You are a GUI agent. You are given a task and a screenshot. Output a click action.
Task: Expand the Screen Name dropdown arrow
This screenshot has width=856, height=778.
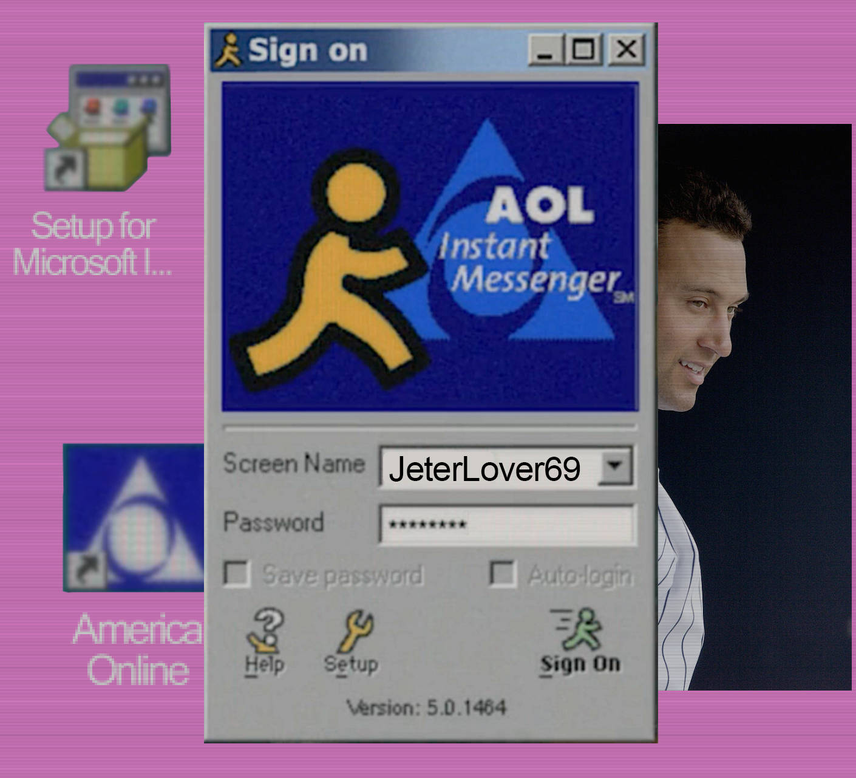(616, 466)
